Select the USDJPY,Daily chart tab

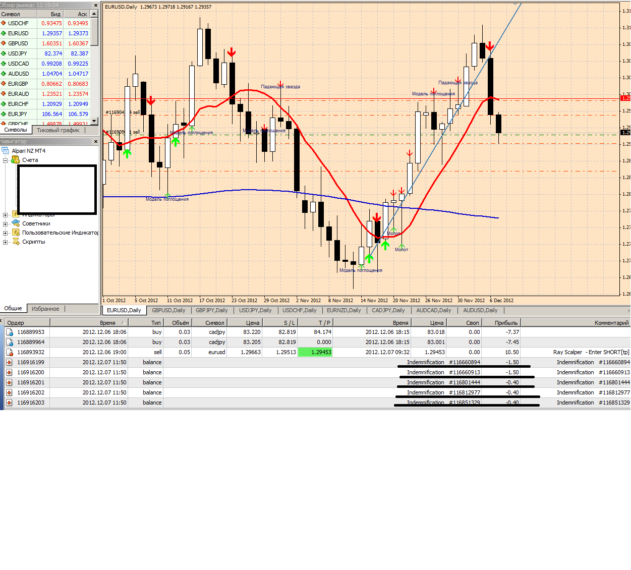[x=255, y=310]
